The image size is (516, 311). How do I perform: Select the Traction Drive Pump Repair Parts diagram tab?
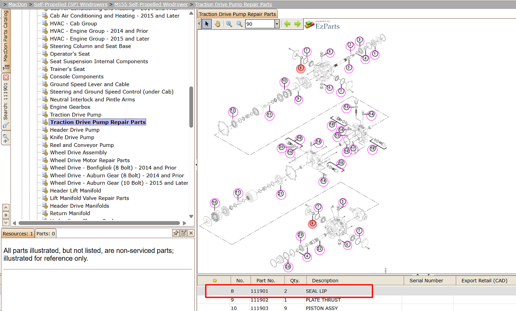tap(237, 14)
